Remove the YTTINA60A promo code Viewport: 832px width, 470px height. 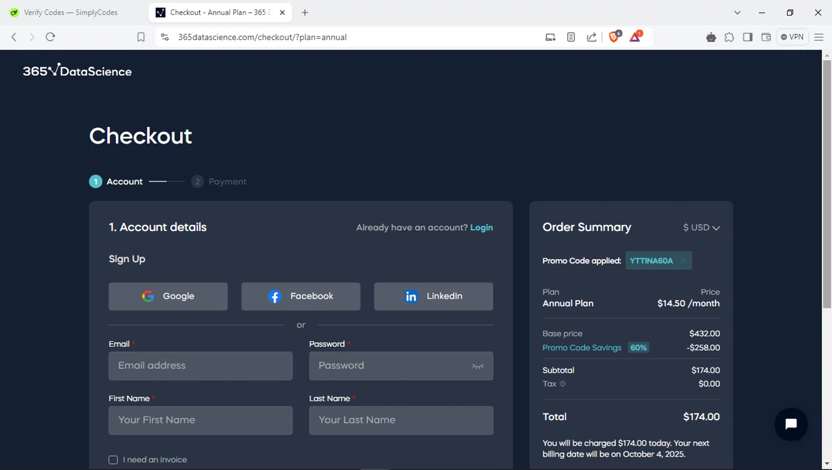point(683,261)
